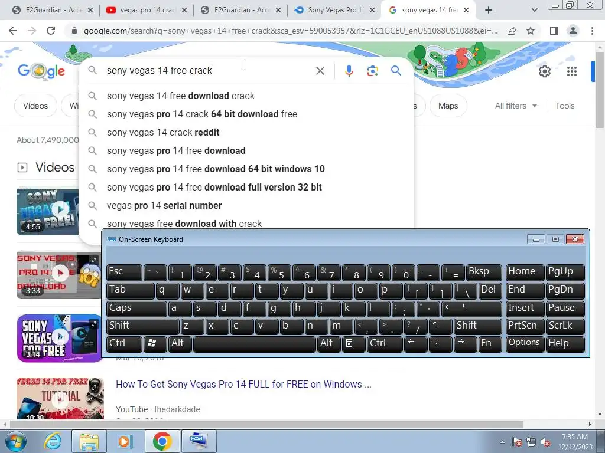Search by image with Lens icon
The width and height of the screenshot is (605, 453).
point(372,71)
